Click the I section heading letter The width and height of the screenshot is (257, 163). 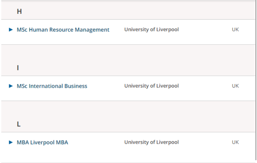coord(18,68)
